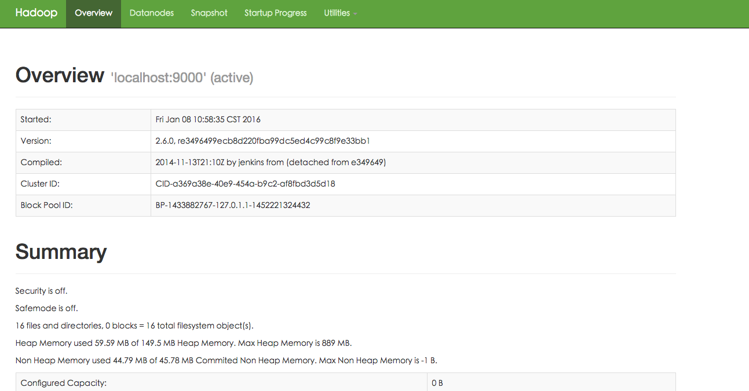749x391 pixels.
Task: Select the Overview tab in navbar
Action: coord(93,13)
